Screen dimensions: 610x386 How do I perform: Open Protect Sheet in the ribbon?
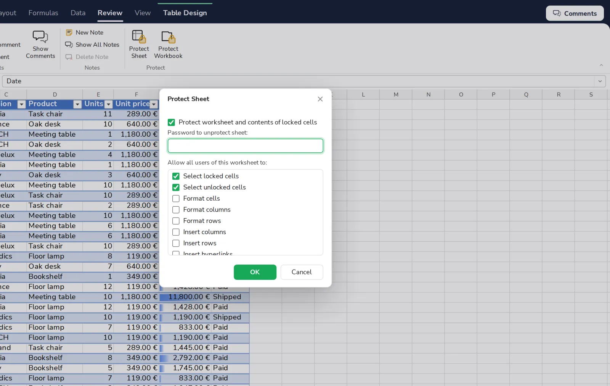coord(139,45)
